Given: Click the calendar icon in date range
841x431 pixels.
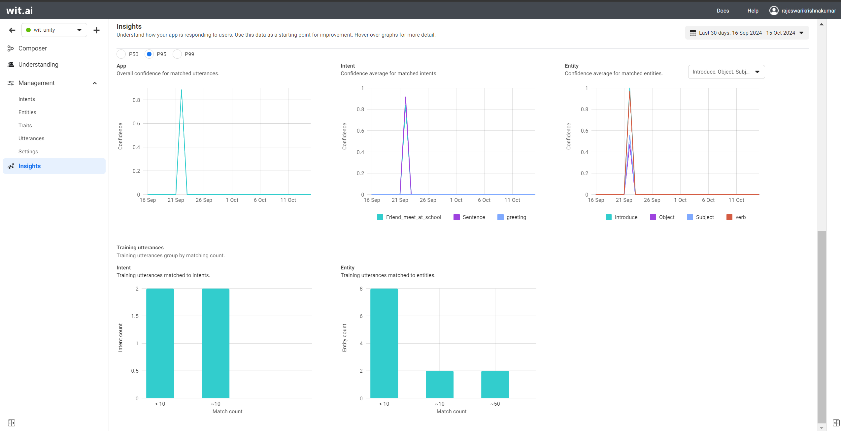Looking at the screenshot, I should click(693, 33).
